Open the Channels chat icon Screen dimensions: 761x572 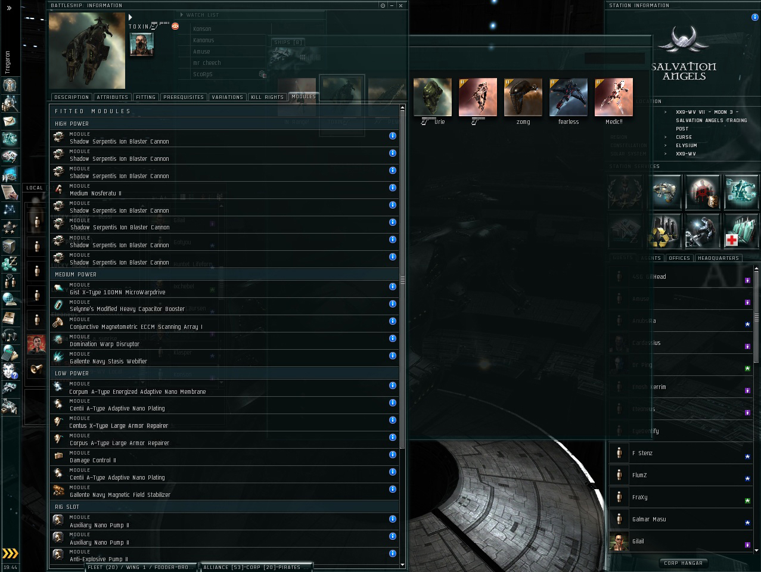tap(9, 281)
